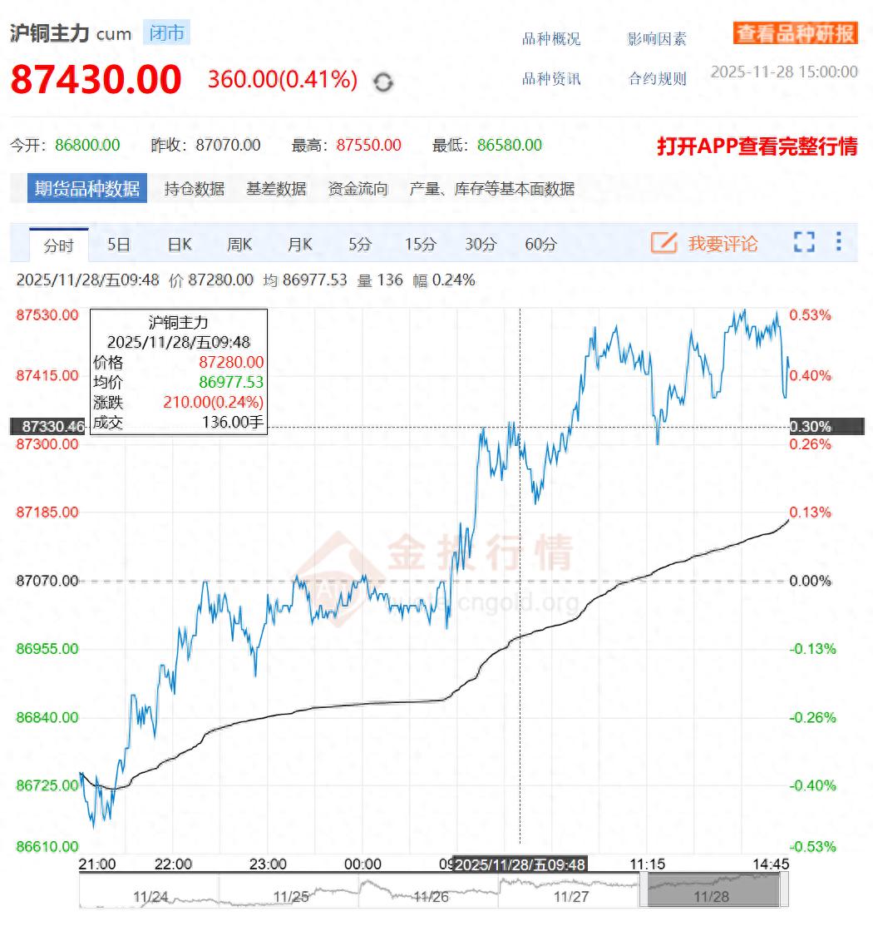Switch to the 基差数据 tab
Viewport: 873px width, 926px height.
[276, 188]
